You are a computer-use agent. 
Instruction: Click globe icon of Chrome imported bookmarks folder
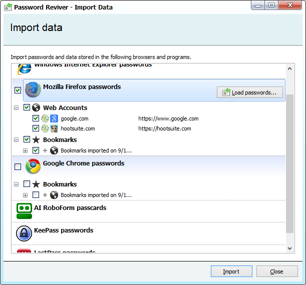[54, 195]
